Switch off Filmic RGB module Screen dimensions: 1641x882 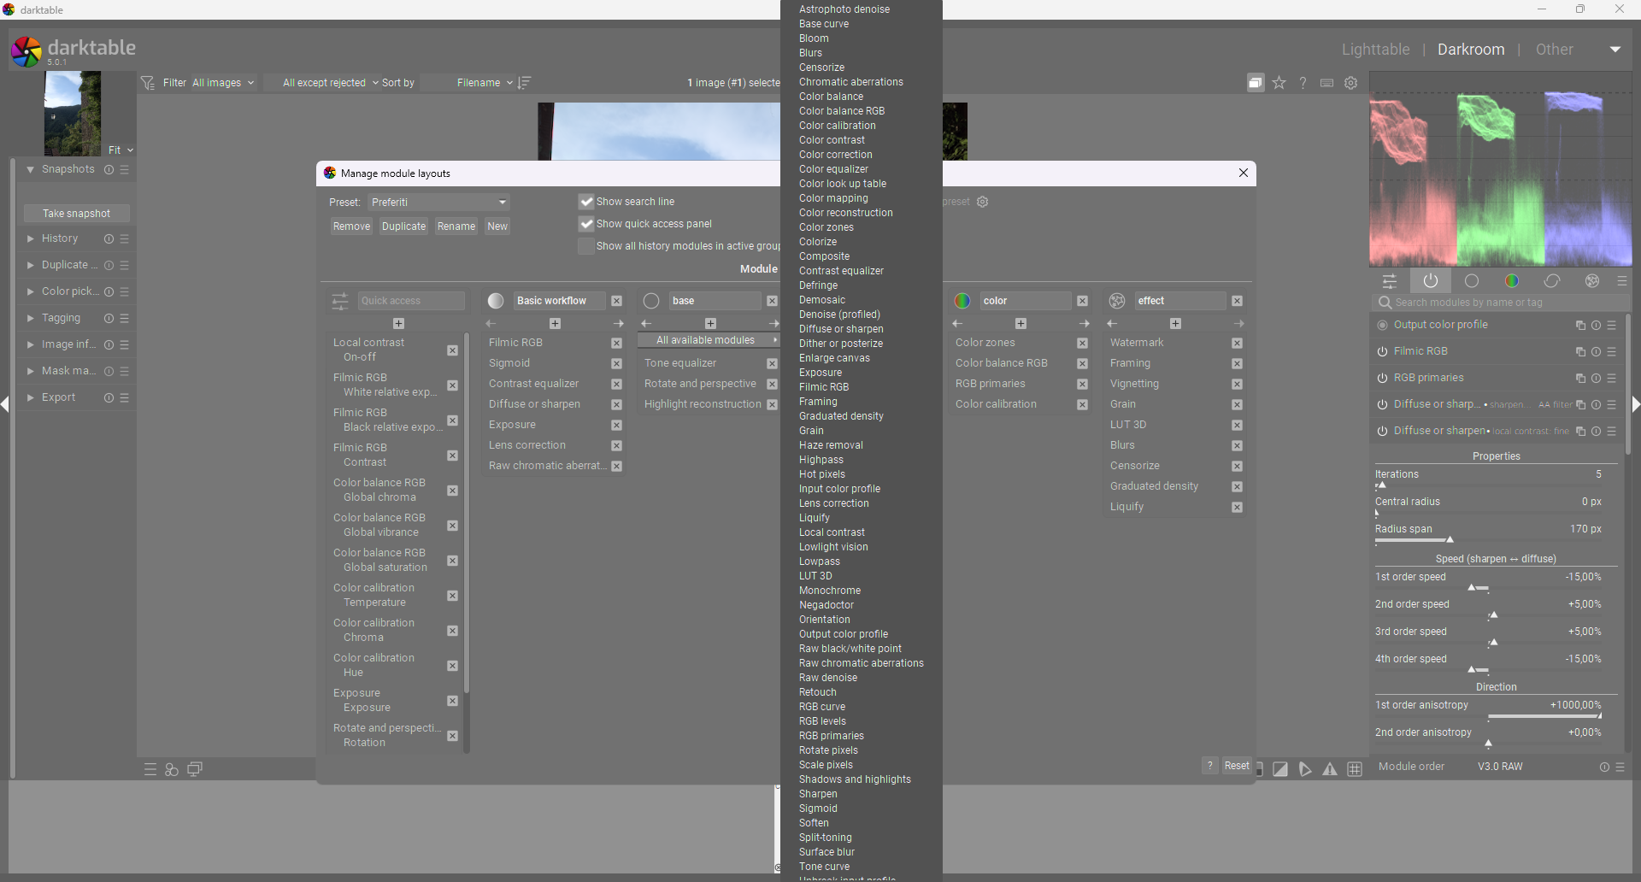tap(1382, 351)
